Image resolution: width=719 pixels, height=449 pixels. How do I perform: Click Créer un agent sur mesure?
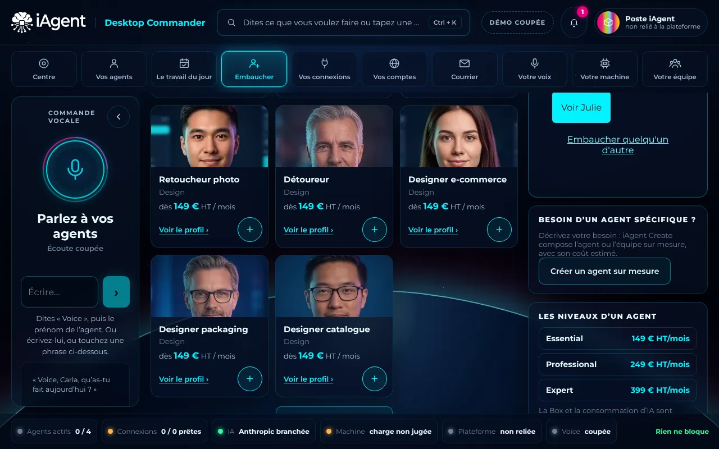click(604, 271)
